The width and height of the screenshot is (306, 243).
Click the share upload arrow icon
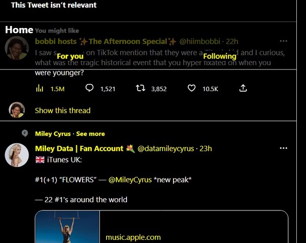pos(243,88)
